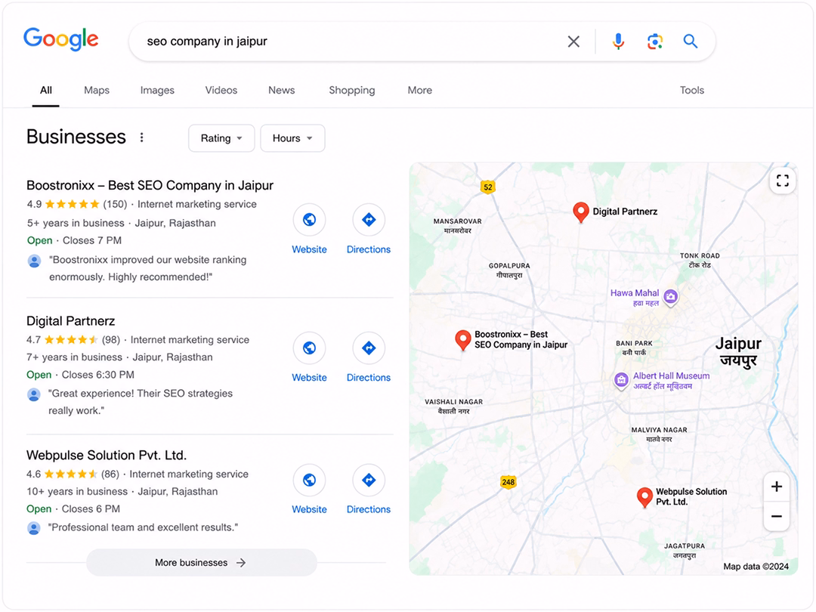Click Boostronixx red map pin
This screenshot has width=816, height=612.
point(462,340)
